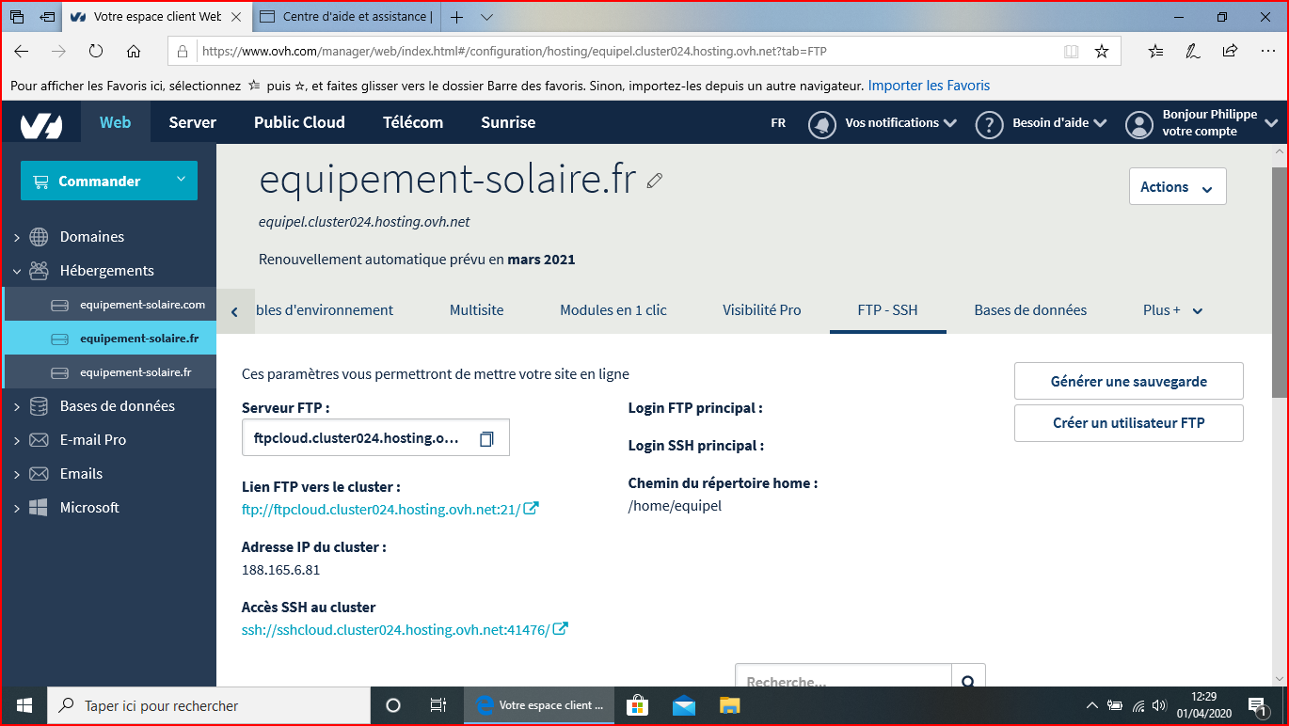Image resolution: width=1289 pixels, height=726 pixels.
Task: Open a new browser tab
Action: tap(457, 17)
